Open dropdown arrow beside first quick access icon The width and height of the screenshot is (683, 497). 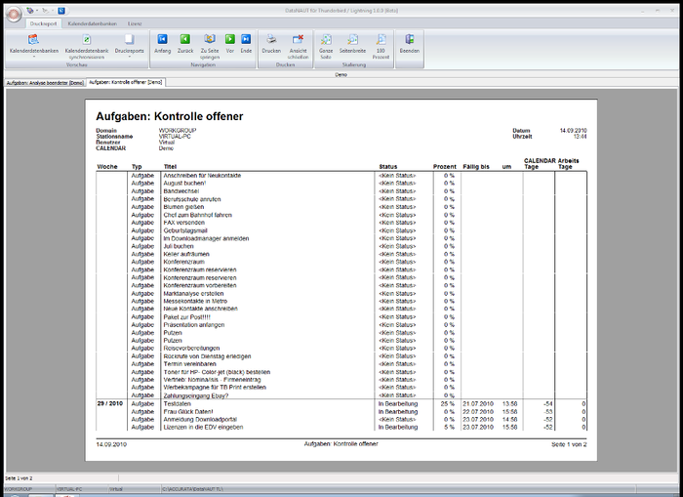point(37,11)
